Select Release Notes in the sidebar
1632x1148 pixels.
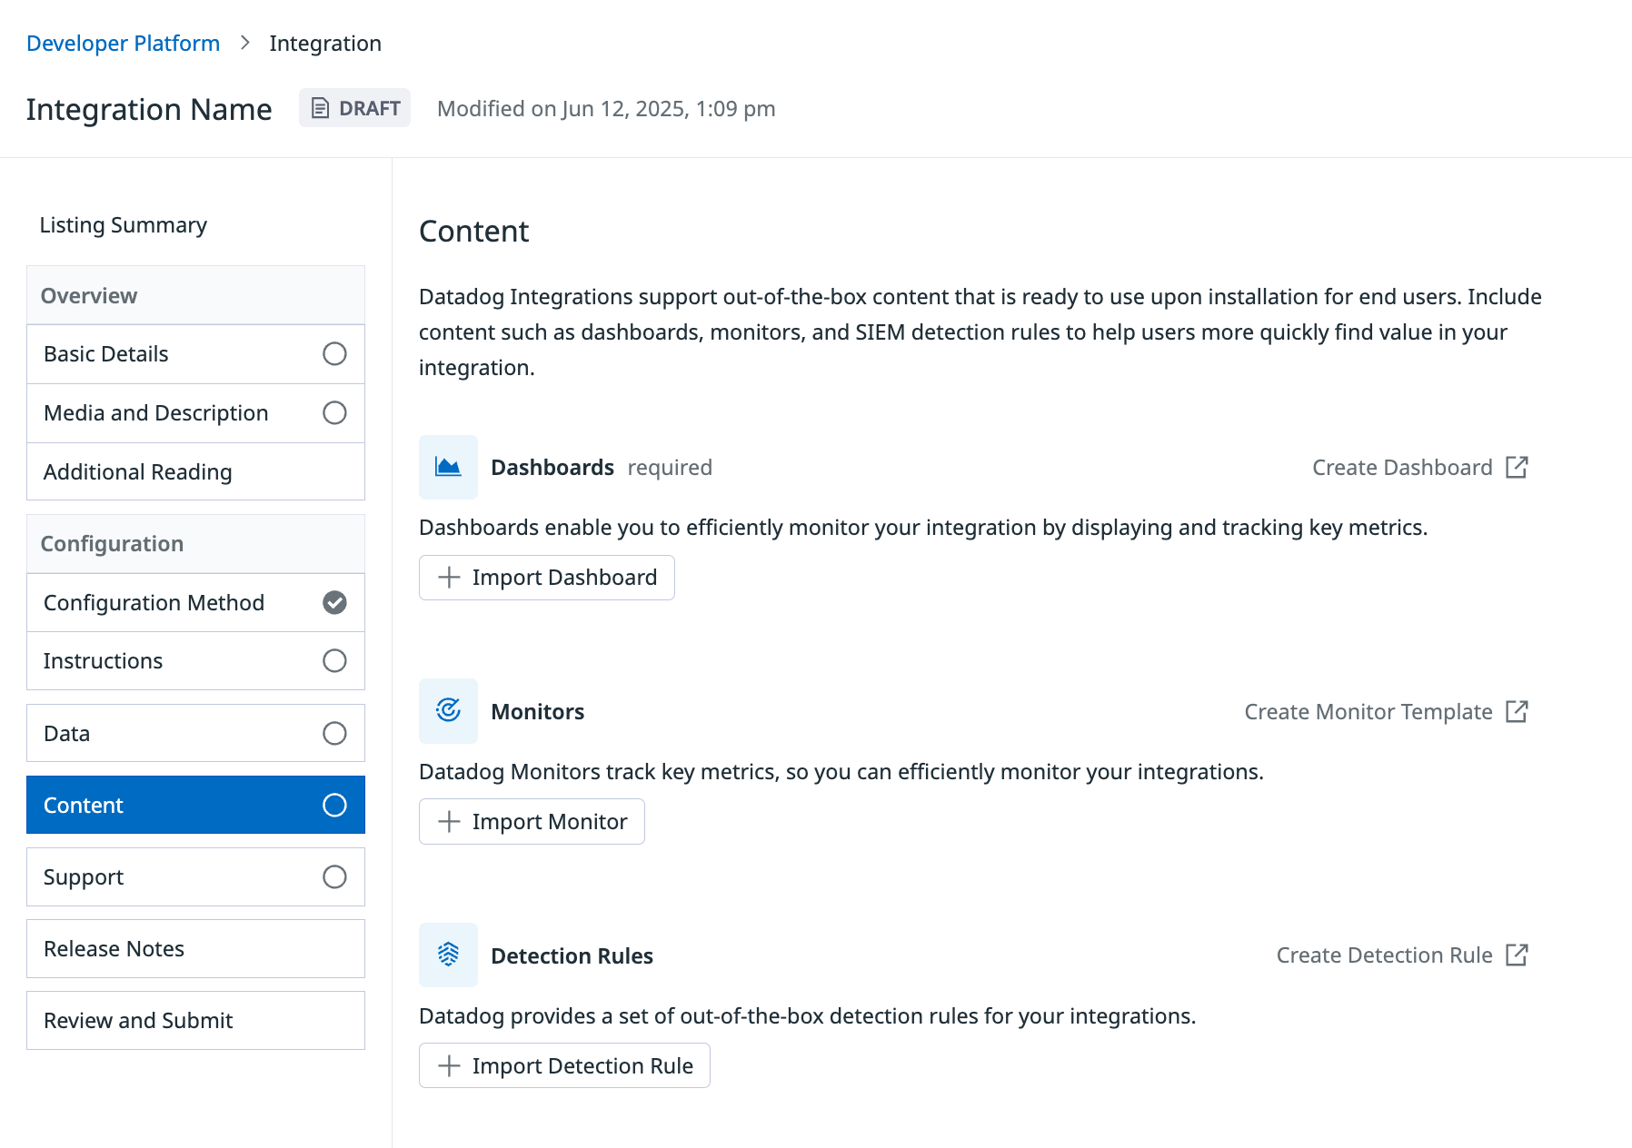tap(195, 948)
